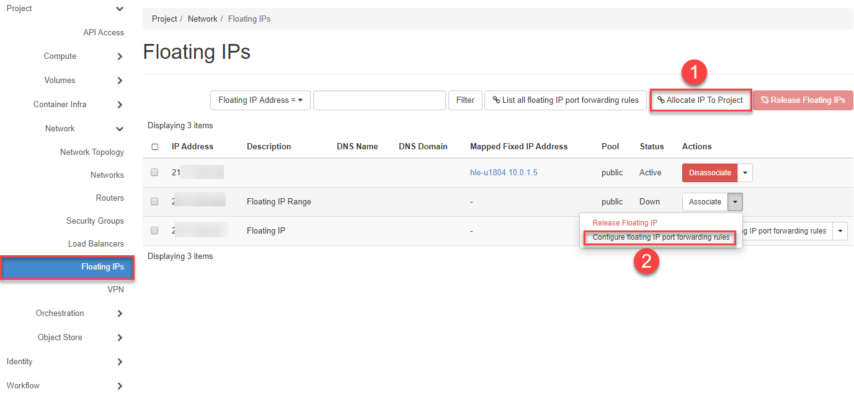Image resolution: width=854 pixels, height=394 pixels.
Task: Check the first floating IP row checkbox
Action: [154, 173]
